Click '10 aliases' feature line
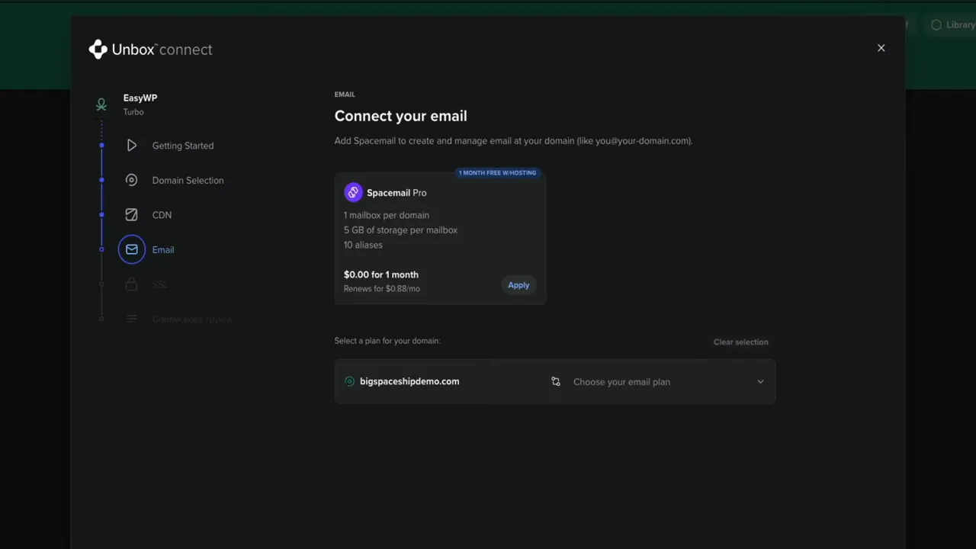Viewport: 976px width, 549px height. [363, 245]
